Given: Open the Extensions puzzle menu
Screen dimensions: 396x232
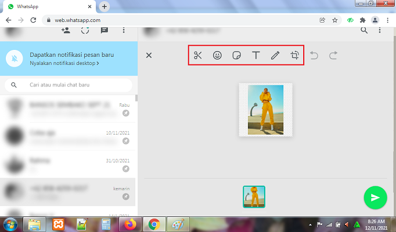Looking at the screenshot, I should coord(363,20).
